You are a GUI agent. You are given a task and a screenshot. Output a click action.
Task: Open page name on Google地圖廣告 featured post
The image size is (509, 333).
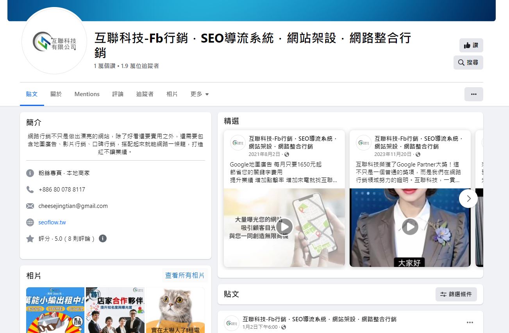(x=293, y=143)
